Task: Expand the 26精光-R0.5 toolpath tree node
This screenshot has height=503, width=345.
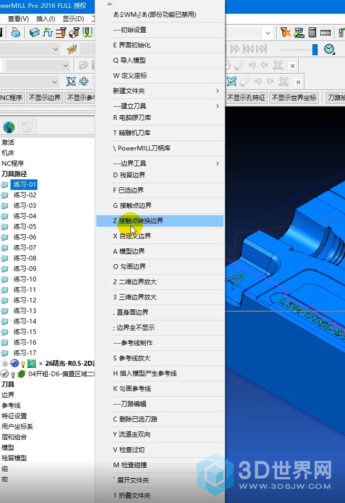Action: point(5,364)
